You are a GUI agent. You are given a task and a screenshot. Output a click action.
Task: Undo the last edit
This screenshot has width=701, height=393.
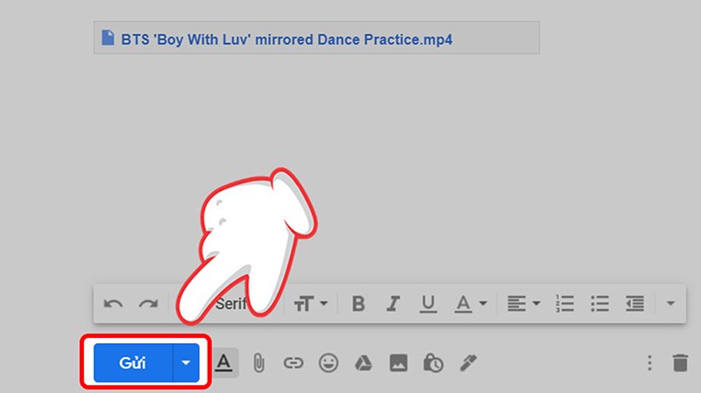pos(113,304)
